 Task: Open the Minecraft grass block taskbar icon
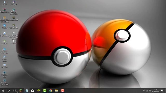click(21, 91)
